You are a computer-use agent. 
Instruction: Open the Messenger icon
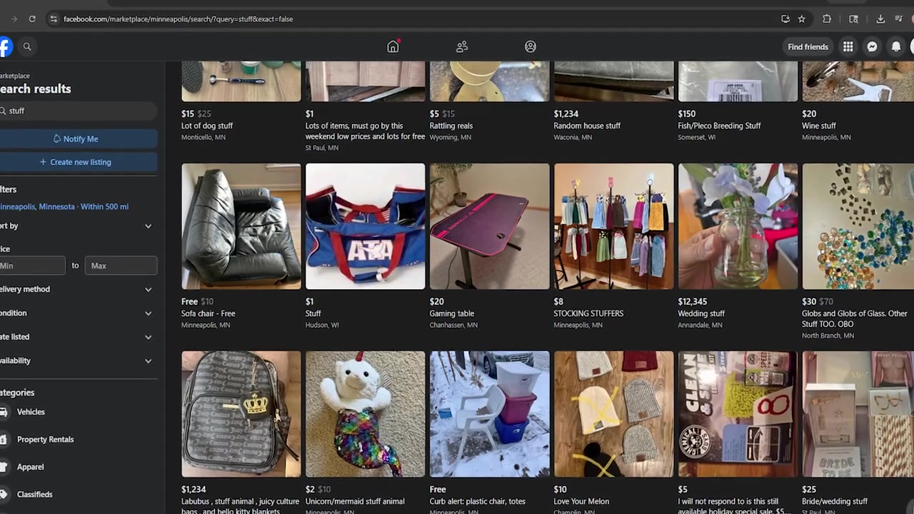(x=872, y=46)
